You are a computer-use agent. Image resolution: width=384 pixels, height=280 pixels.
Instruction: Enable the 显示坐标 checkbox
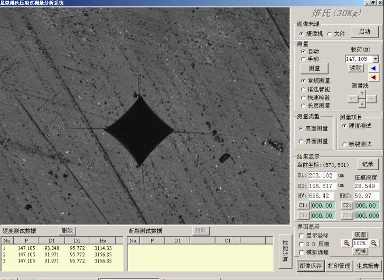tap(302, 236)
